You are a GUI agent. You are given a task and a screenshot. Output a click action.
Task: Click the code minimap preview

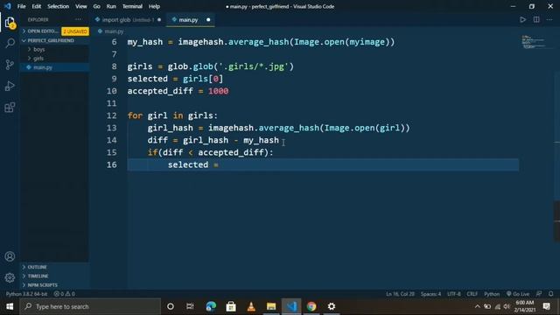click(x=533, y=42)
